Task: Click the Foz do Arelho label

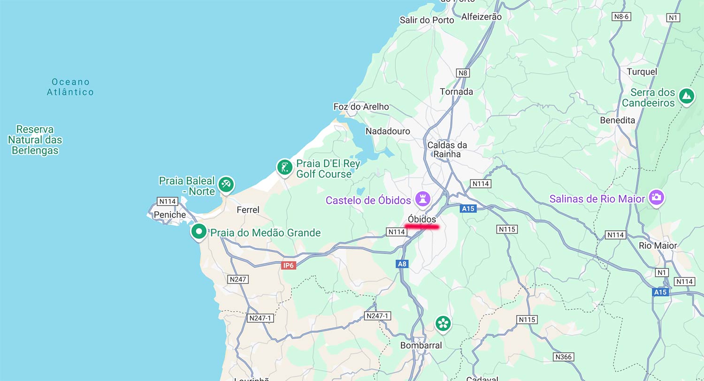Action: [361, 107]
